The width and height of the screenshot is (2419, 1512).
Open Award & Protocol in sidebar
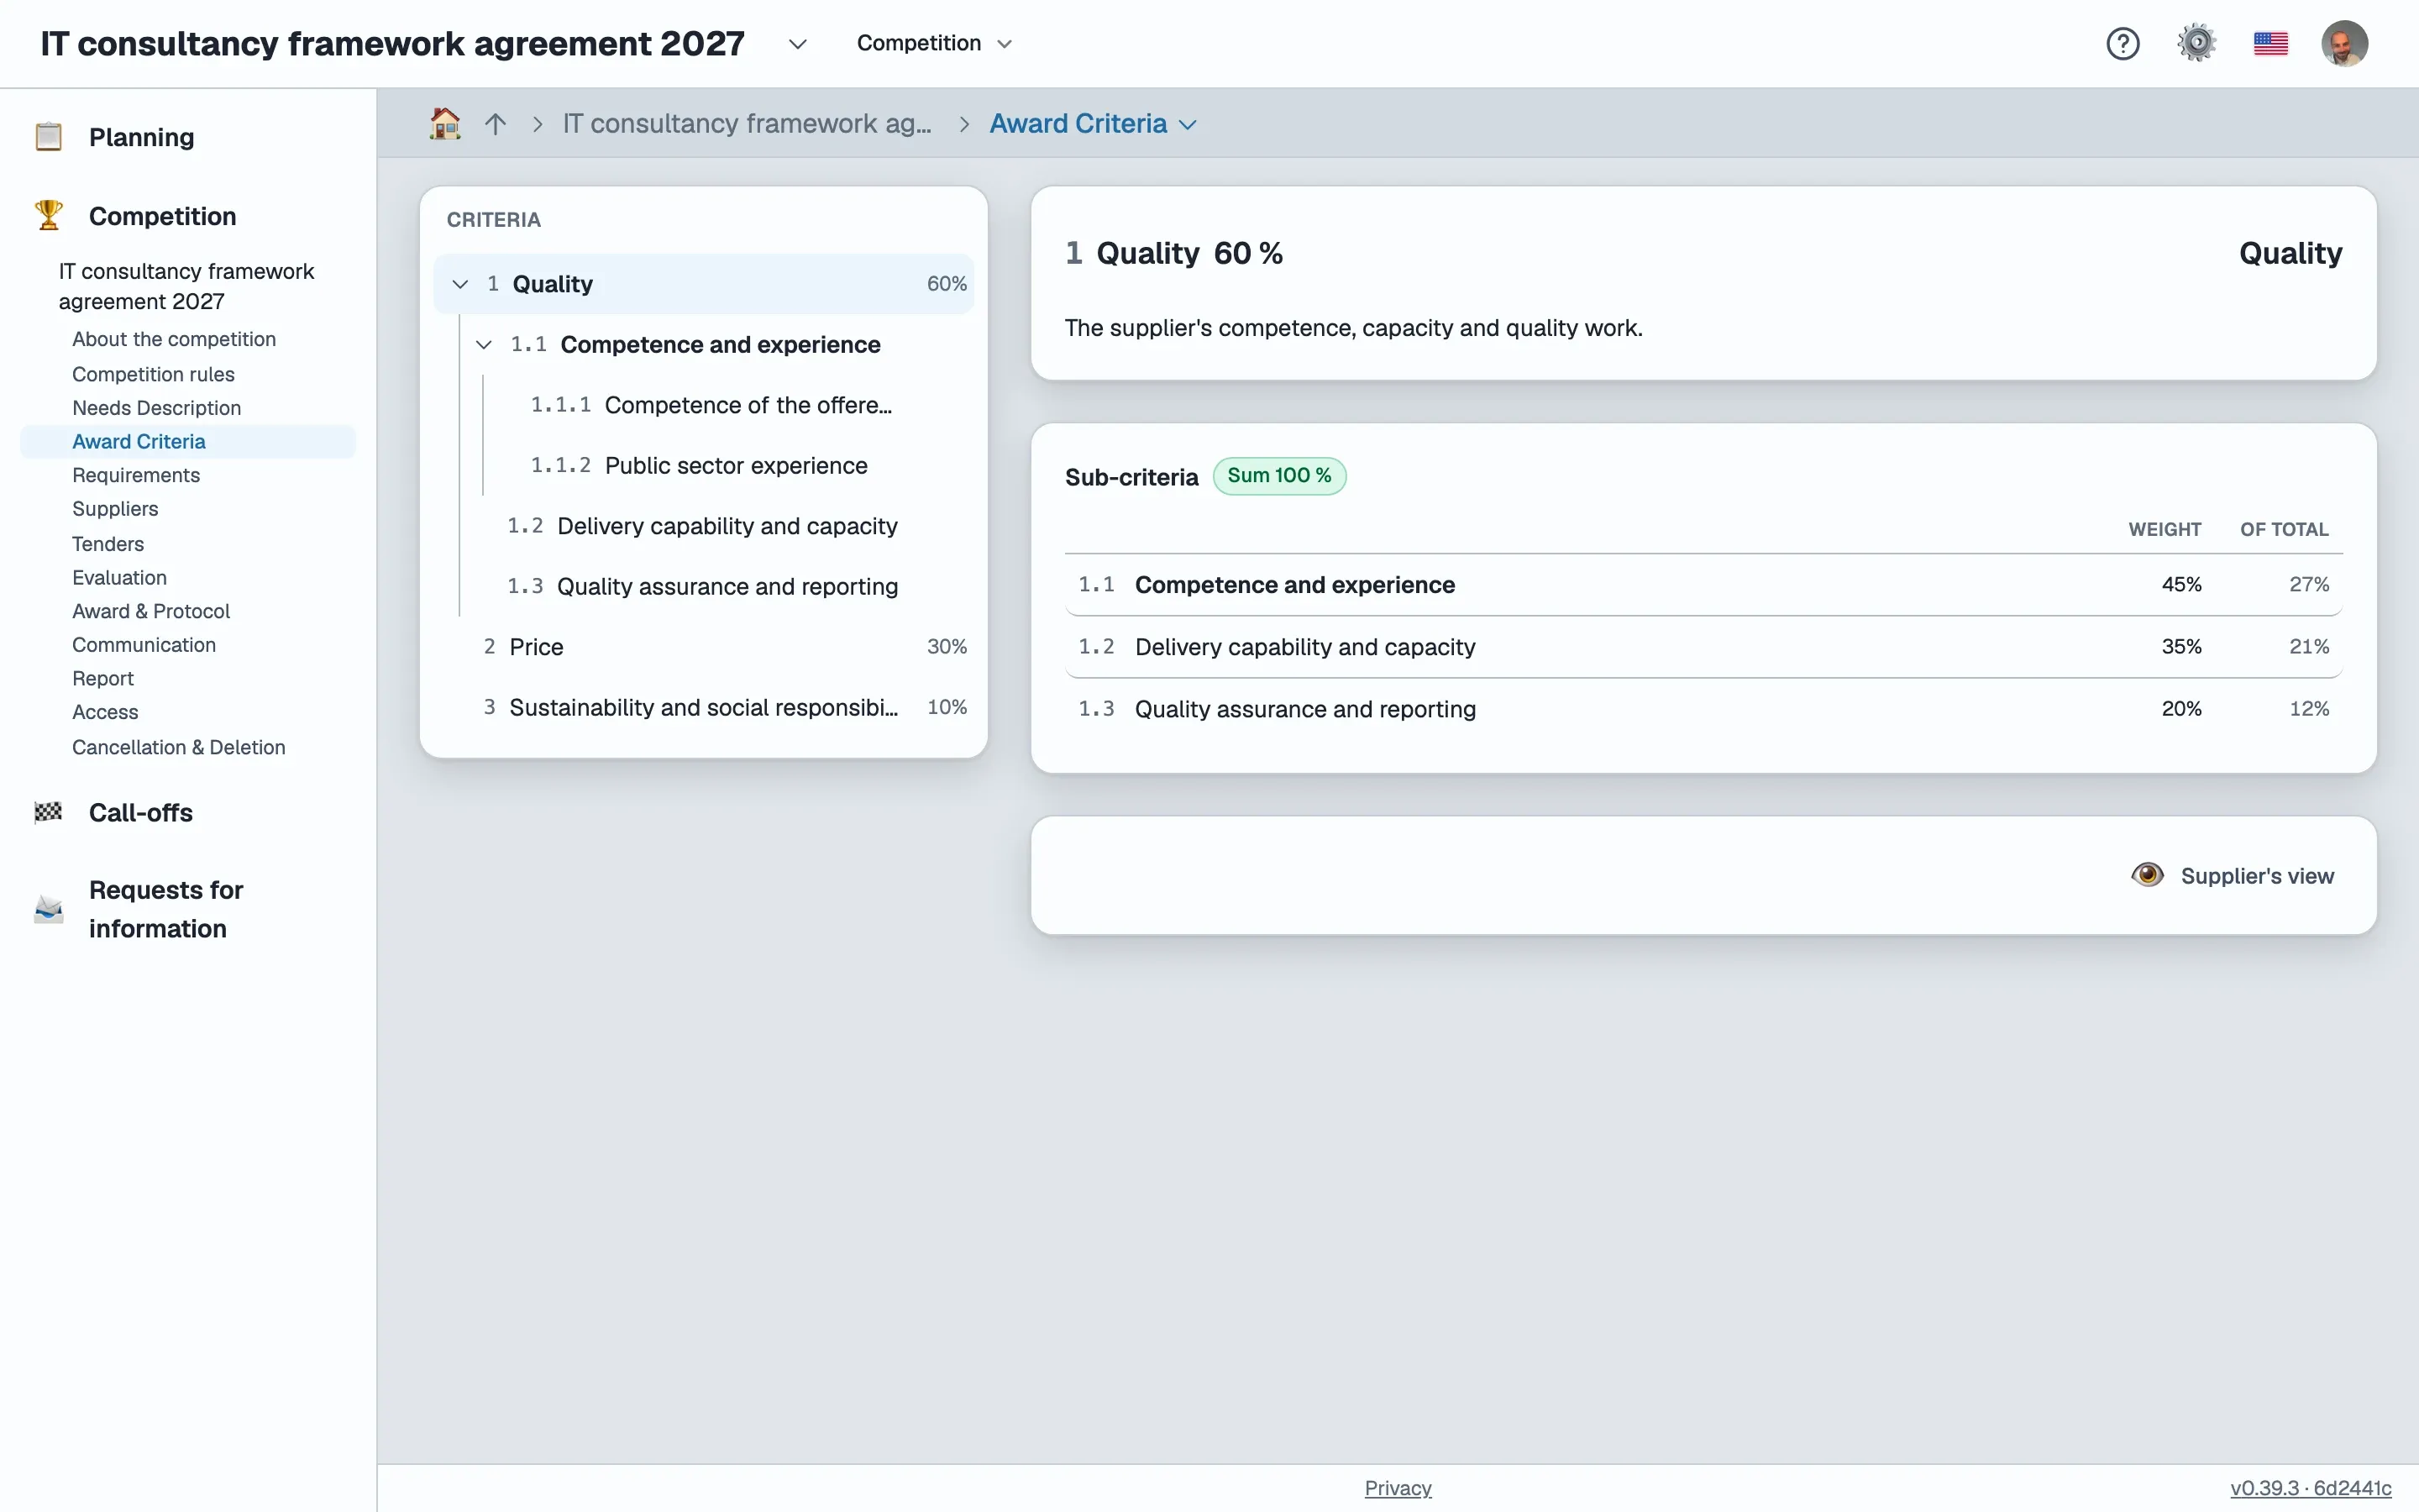(151, 611)
